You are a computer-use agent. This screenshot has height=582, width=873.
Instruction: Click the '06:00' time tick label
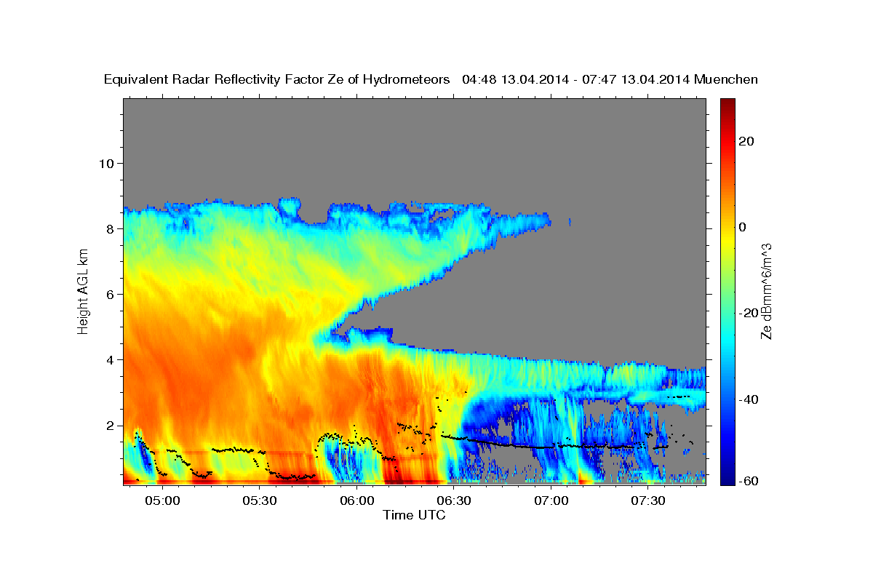click(x=357, y=501)
